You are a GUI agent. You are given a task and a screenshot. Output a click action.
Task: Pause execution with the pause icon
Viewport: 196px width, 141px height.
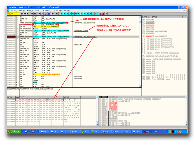click(x=35, y=13)
